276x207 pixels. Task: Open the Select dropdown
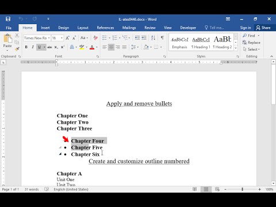(251, 49)
